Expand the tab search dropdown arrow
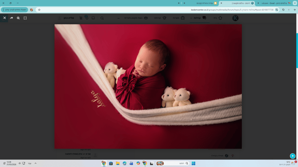The width and height of the screenshot is (298, 167). 295,3
